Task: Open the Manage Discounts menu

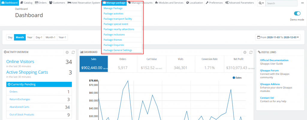Action: click(140, 3)
